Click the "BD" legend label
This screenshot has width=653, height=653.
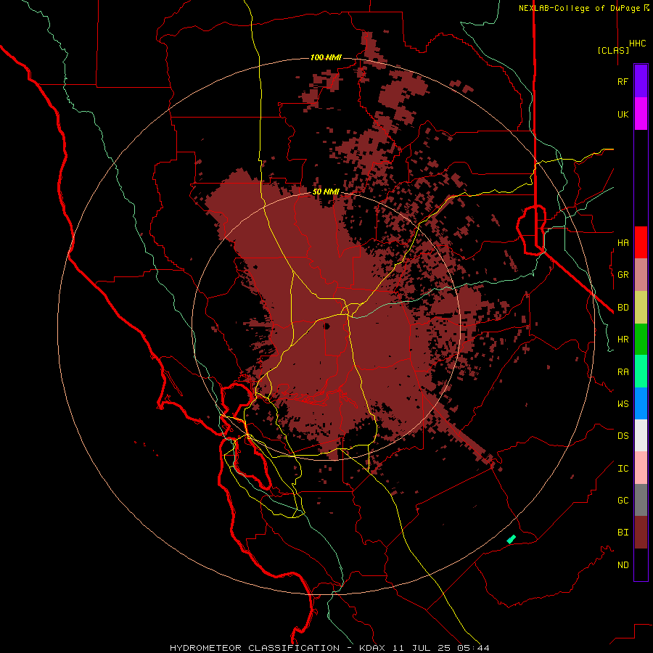coord(623,308)
